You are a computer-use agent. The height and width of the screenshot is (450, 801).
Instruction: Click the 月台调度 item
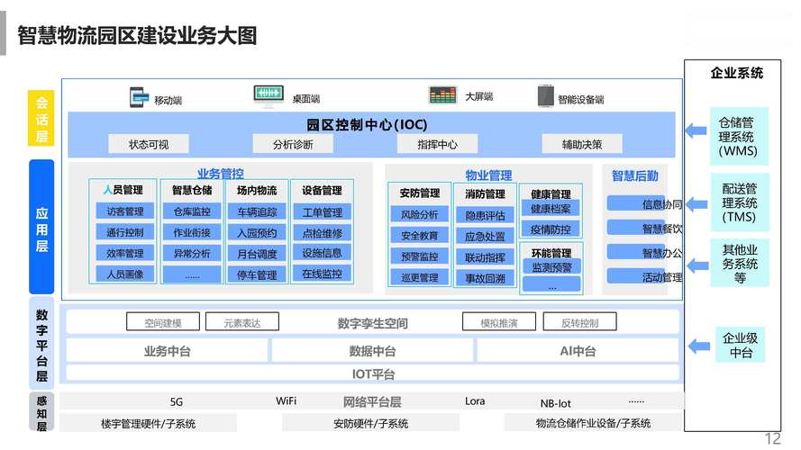click(257, 254)
